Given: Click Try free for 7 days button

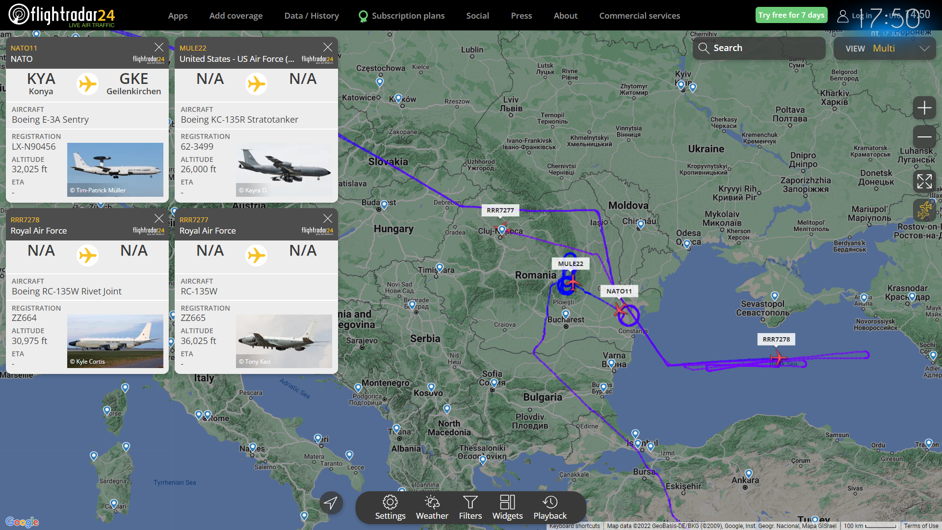Looking at the screenshot, I should (791, 15).
